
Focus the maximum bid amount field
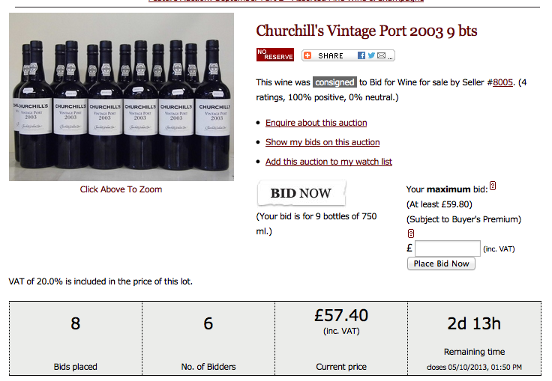click(x=447, y=249)
